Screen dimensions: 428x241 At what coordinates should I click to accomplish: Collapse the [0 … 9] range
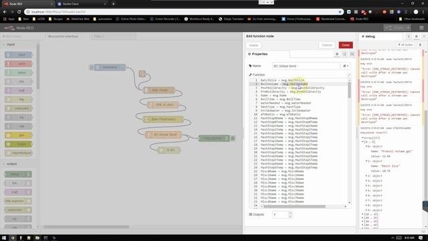point(362,142)
